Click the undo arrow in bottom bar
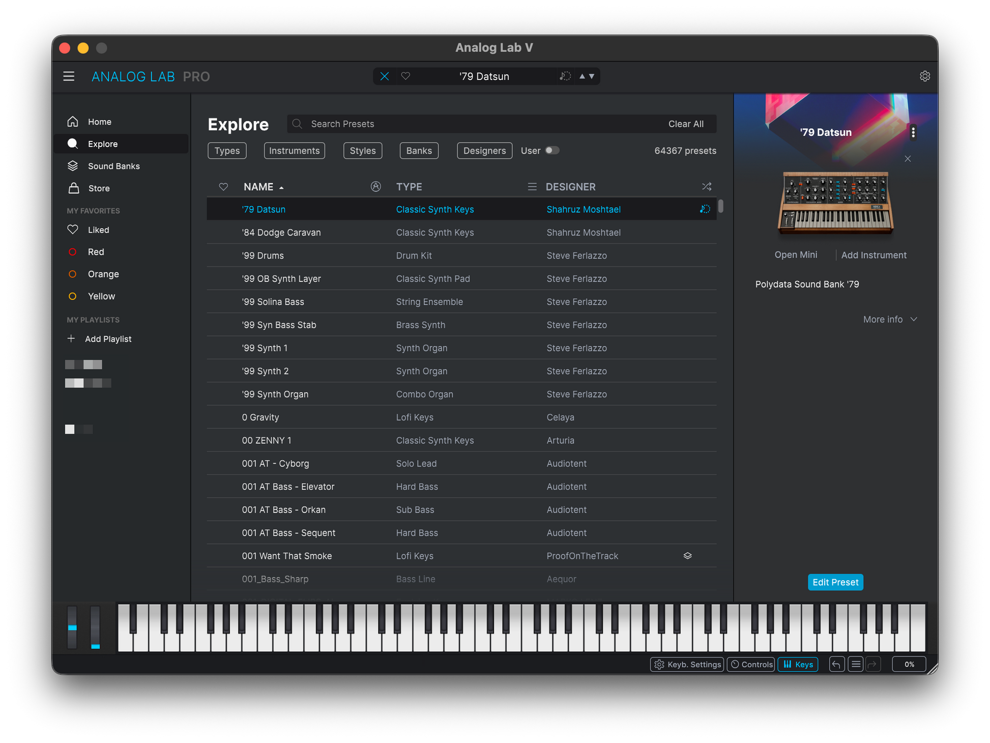This screenshot has height=743, width=990. (836, 664)
